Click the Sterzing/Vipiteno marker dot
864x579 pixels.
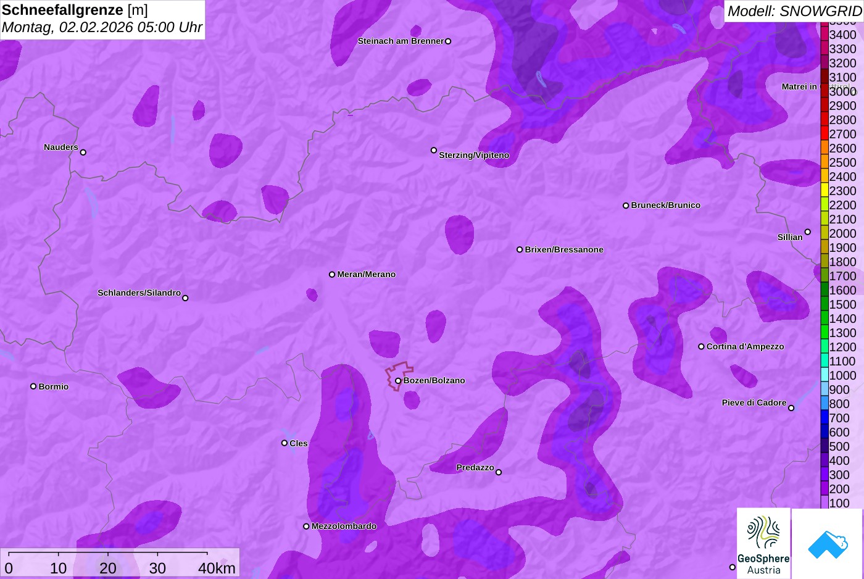434,150
